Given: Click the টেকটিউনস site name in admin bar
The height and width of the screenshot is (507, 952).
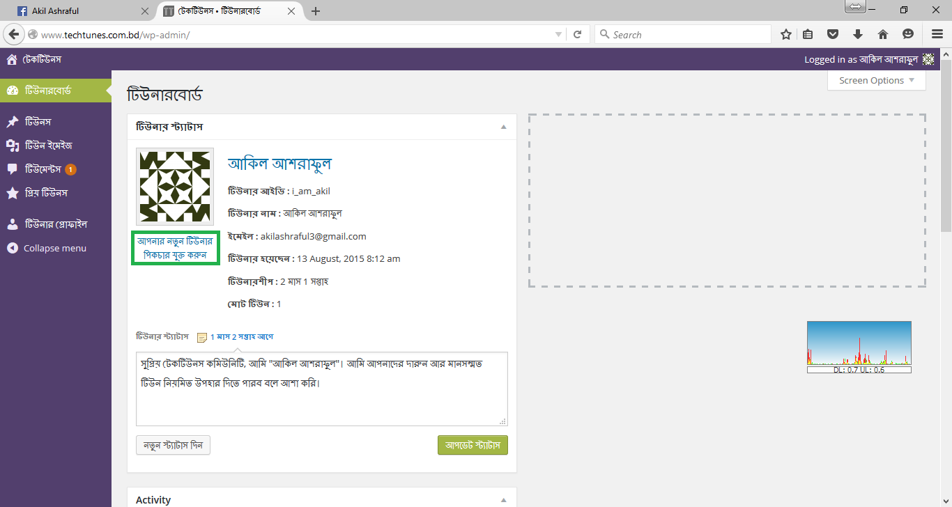Looking at the screenshot, I should coord(43,59).
